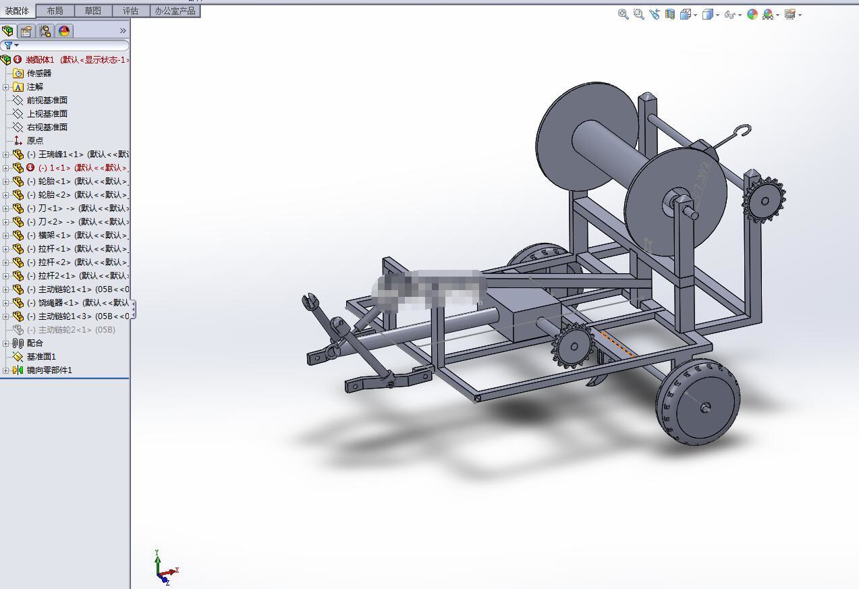Switch to DisplayManager panel tab
Viewport: 859px width, 589px height.
pyautogui.click(x=64, y=31)
